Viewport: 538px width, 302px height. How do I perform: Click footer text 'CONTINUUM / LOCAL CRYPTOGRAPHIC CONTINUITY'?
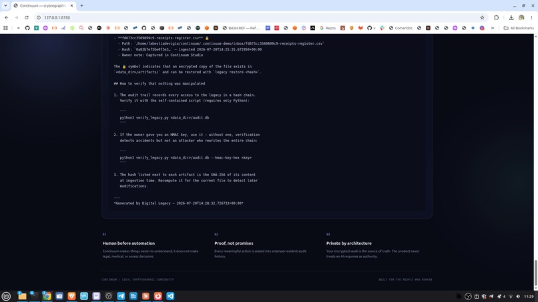pos(138,280)
